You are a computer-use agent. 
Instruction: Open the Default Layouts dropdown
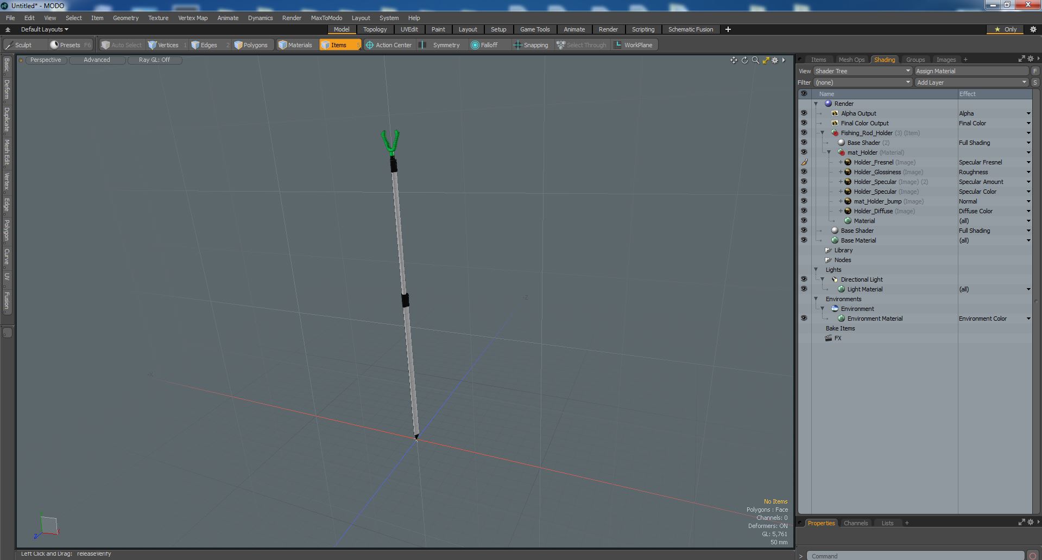click(45, 29)
